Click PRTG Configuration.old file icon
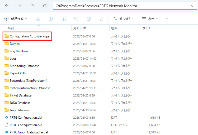Image resolution: width=198 pixels, height=135 pixels. click(7, 125)
